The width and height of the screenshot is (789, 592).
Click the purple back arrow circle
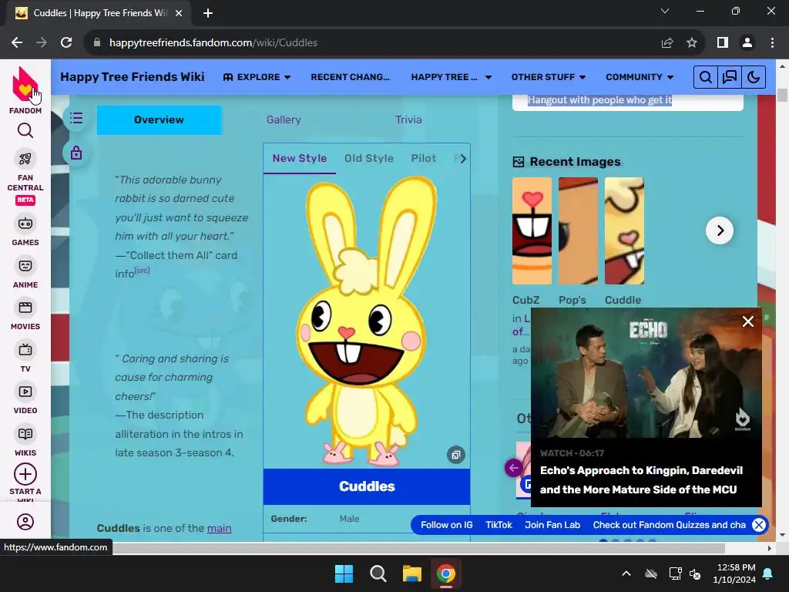coord(514,468)
